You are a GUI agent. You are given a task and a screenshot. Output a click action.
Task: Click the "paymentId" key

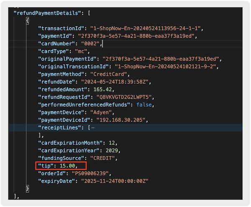(55, 36)
